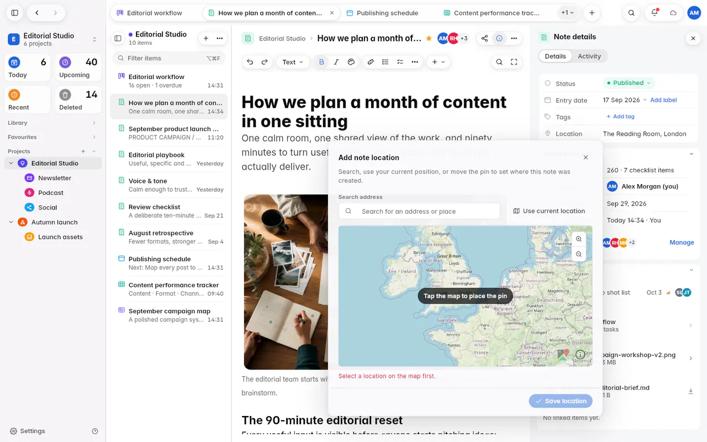This screenshot has width=707, height=442.
Task: Redo the last edit
Action: point(265,62)
